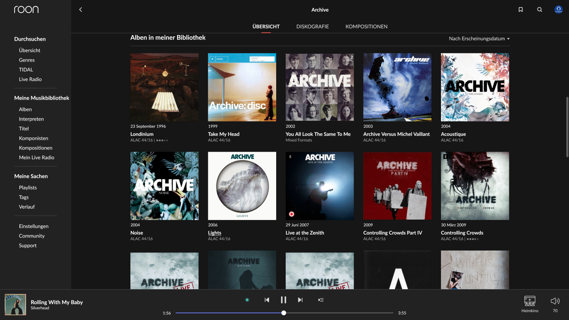Click the Lights album title link
The width and height of the screenshot is (569, 320).
(215, 233)
